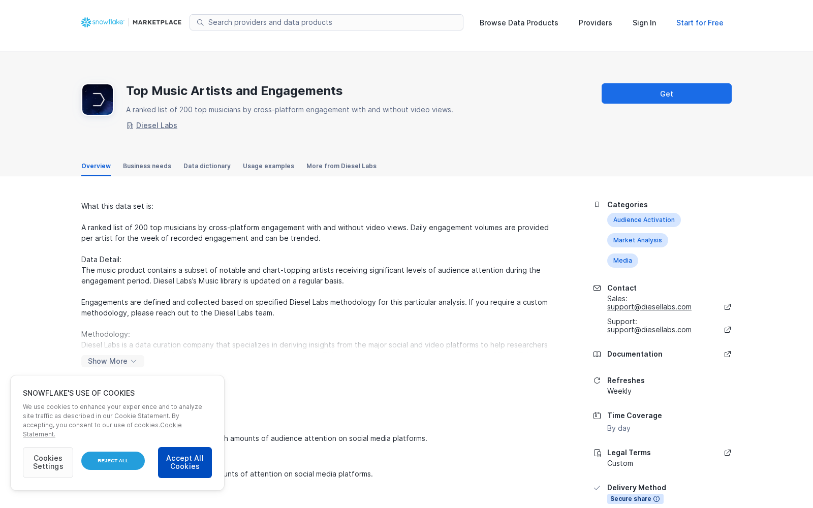Click the Secure share badge

tap(635, 499)
